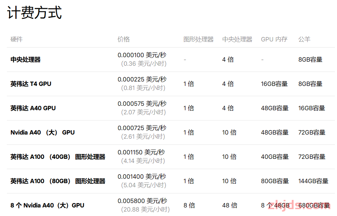337x216 pixels.
Task: Click the hourly price (2.07 美元/小时)
Action: 143,112
